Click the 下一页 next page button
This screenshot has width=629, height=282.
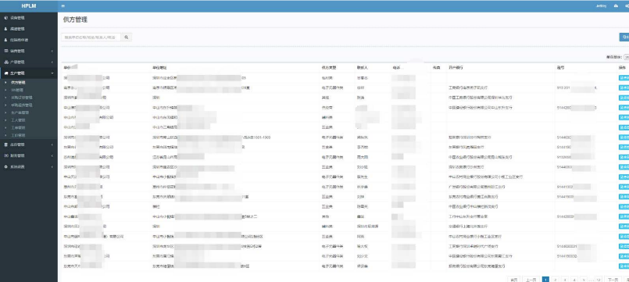612,279
